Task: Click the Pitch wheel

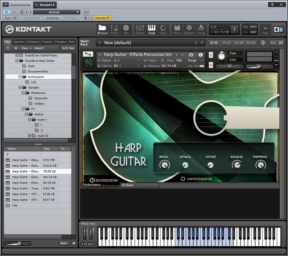Action: (85, 233)
